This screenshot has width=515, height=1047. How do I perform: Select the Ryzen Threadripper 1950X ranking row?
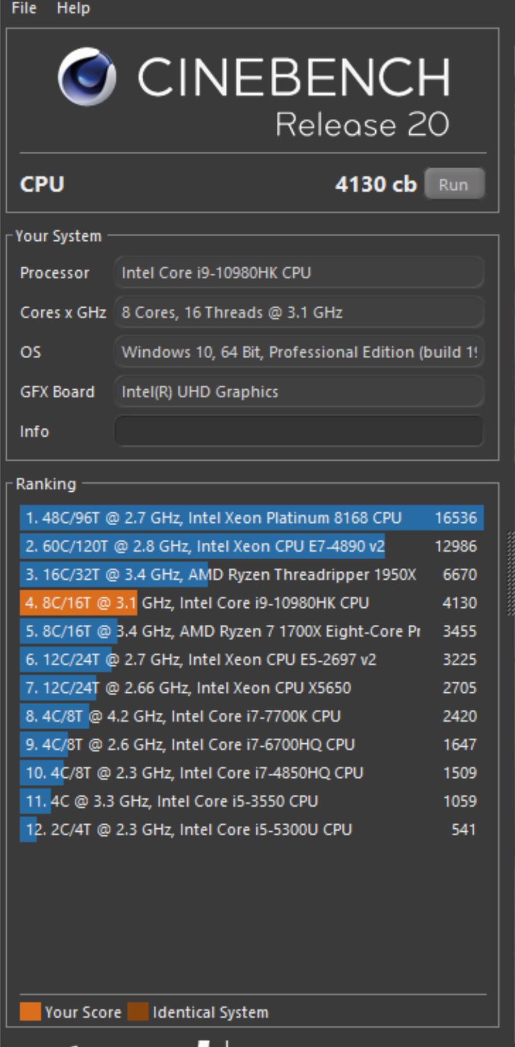coord(252,574)
